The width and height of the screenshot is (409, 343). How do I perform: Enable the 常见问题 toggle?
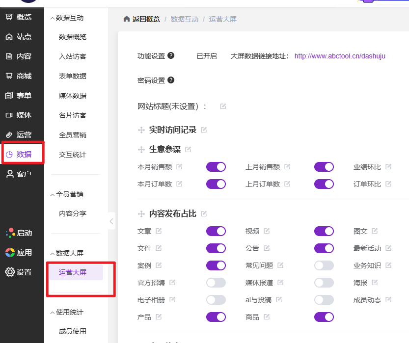point(324,265)
